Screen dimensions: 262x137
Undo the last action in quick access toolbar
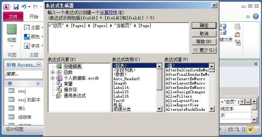(24, 7)
